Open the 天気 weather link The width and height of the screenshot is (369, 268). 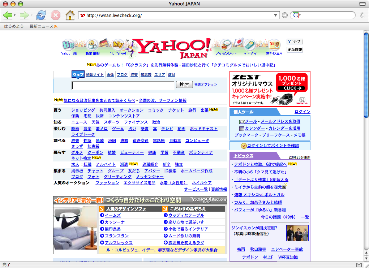pos(95,122)
